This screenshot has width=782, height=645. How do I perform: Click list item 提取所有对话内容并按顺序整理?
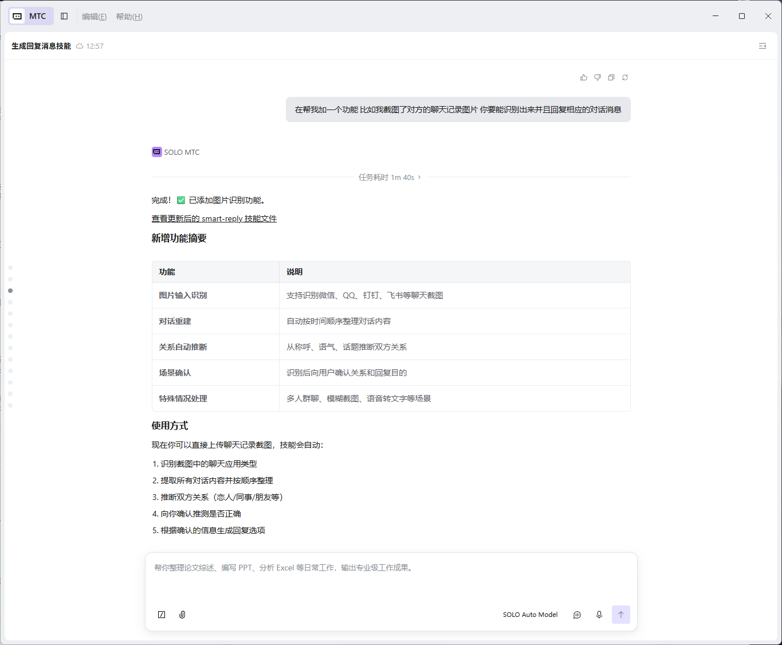[x=217, y=480]
